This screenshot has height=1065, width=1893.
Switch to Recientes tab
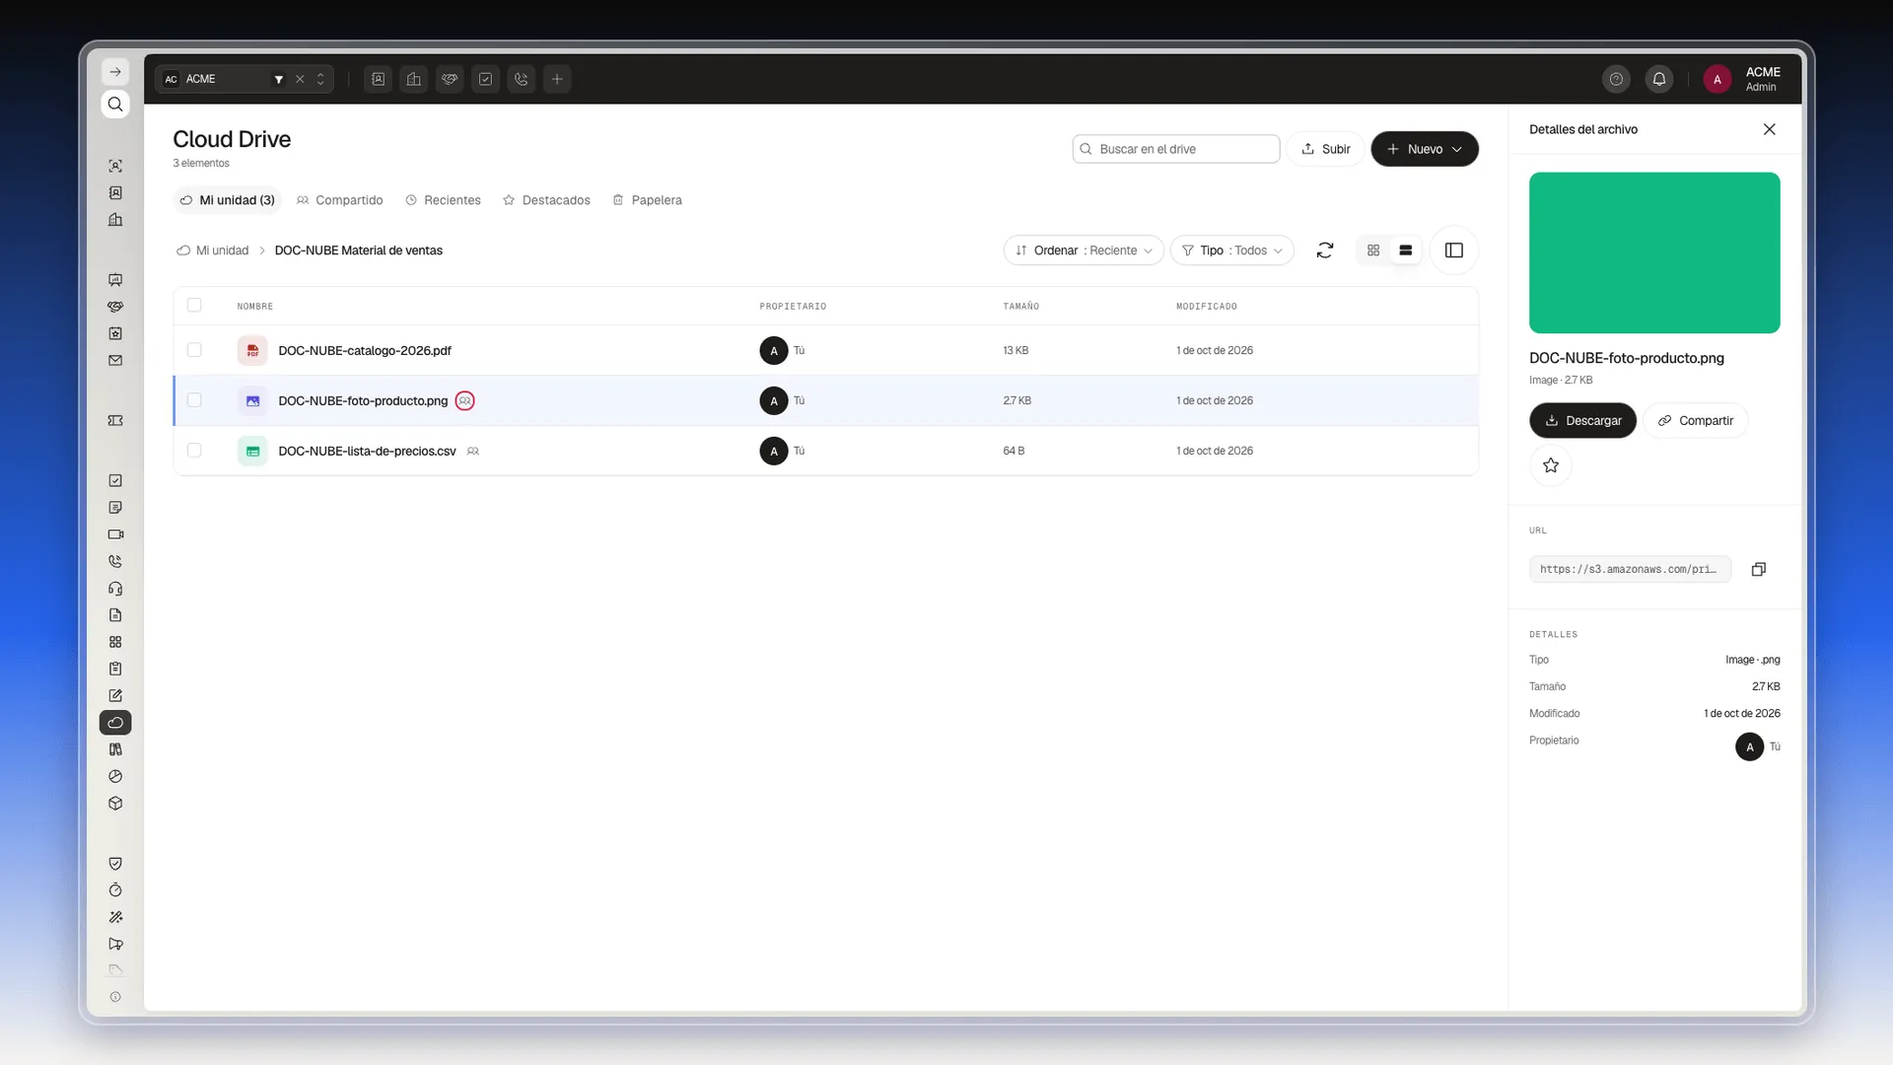[443, 200]
